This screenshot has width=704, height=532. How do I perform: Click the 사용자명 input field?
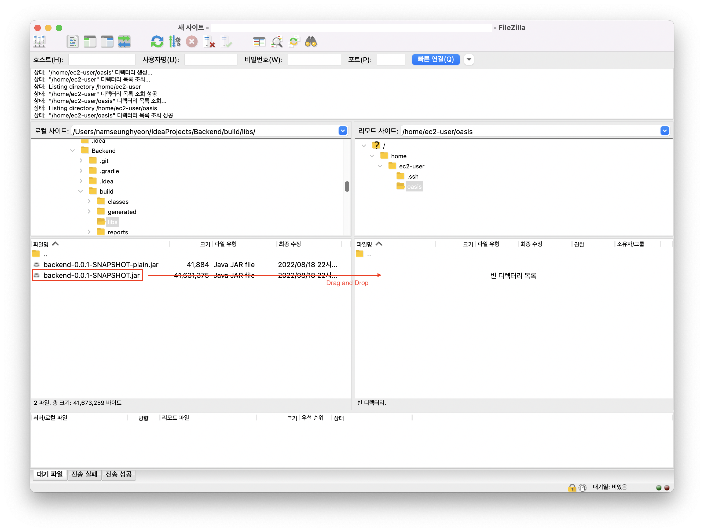pos(211,60)
